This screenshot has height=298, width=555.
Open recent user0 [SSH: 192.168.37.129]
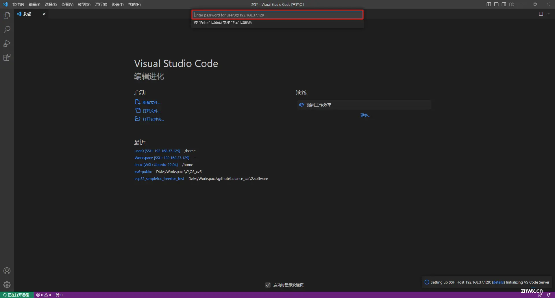tap(157, 151)
